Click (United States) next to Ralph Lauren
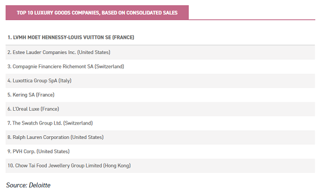Screen dimensions: 319x193 click(87, 137)
